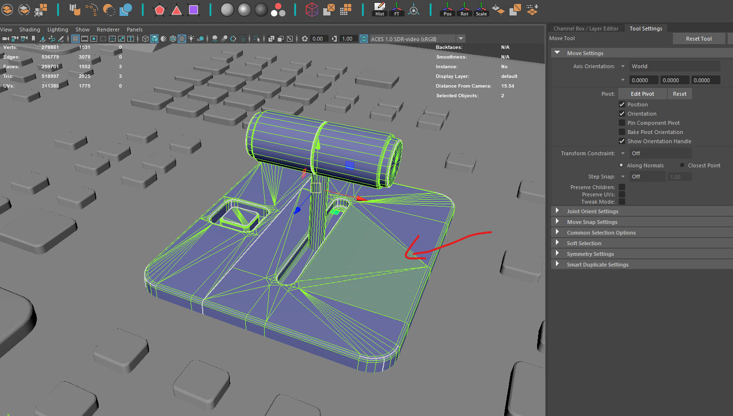
Task: Open the Shading menu
Action: 30,30
